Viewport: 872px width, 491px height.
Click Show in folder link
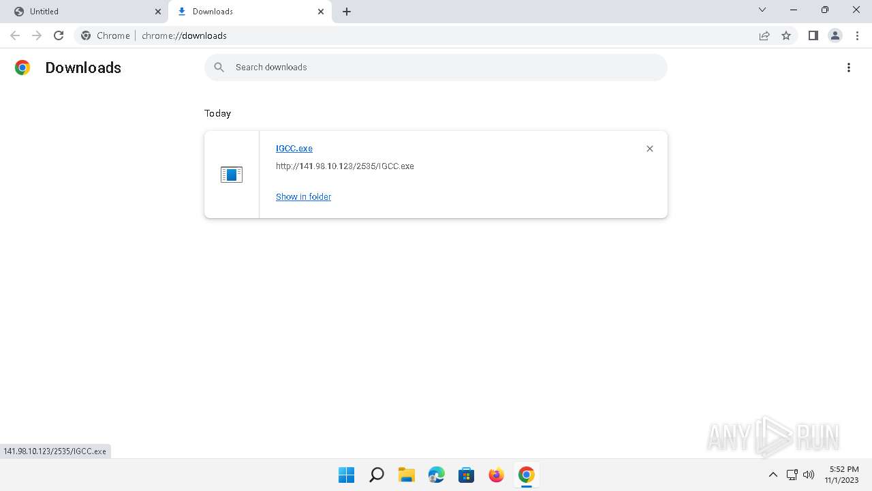pos(303,196)
